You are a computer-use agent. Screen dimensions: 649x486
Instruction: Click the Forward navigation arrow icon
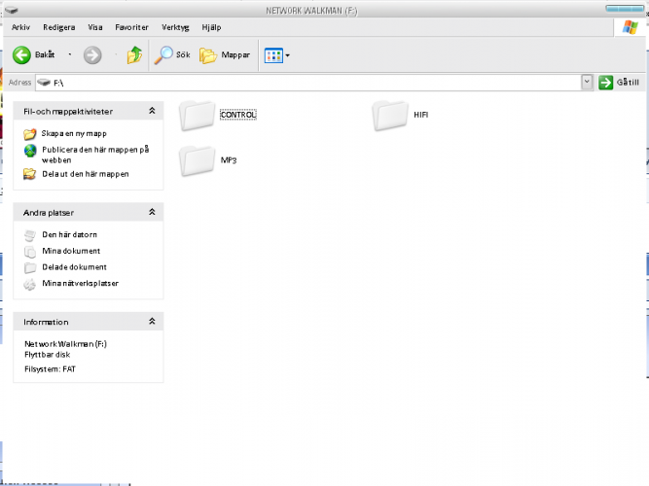click(93, 55)
